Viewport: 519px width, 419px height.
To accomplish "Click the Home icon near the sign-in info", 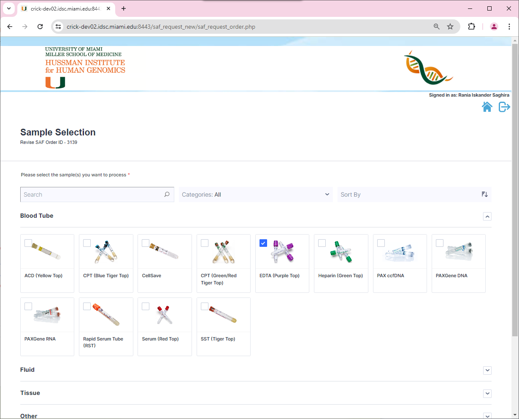I will point(487,107).
